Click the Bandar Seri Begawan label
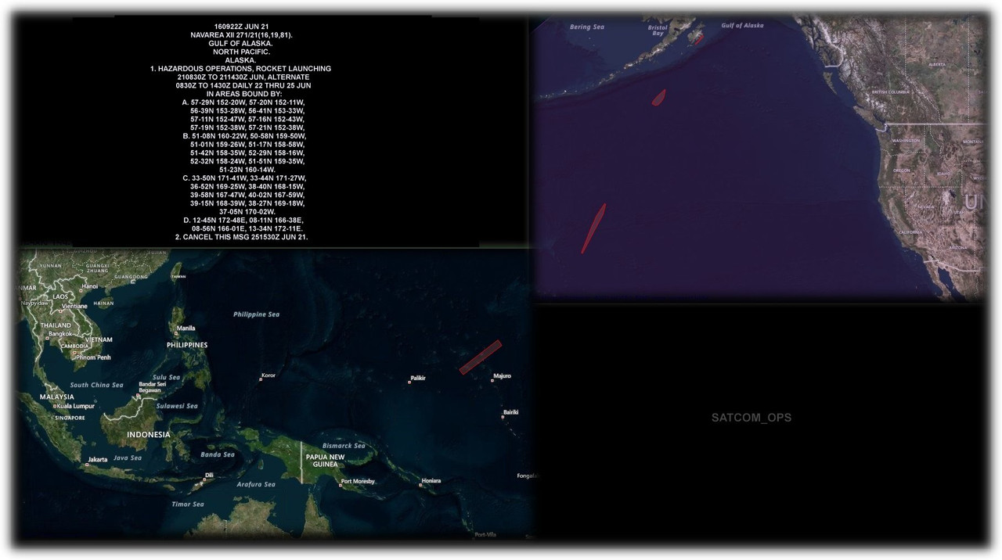Viewport: 1002px width, 560px height. pyautogui.click(x=152, y=387)
